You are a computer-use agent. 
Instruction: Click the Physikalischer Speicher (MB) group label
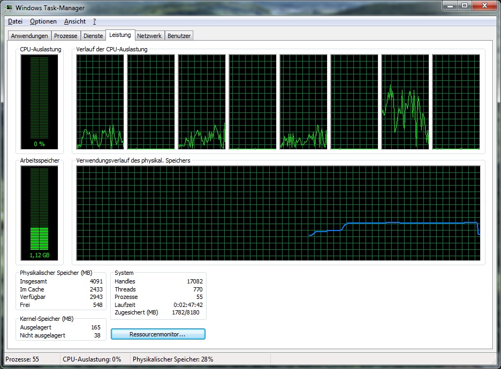[x=56, y=273]
